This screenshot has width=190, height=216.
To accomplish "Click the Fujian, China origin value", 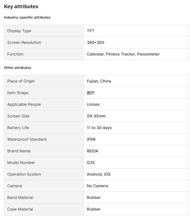I will tap(99, 81).
